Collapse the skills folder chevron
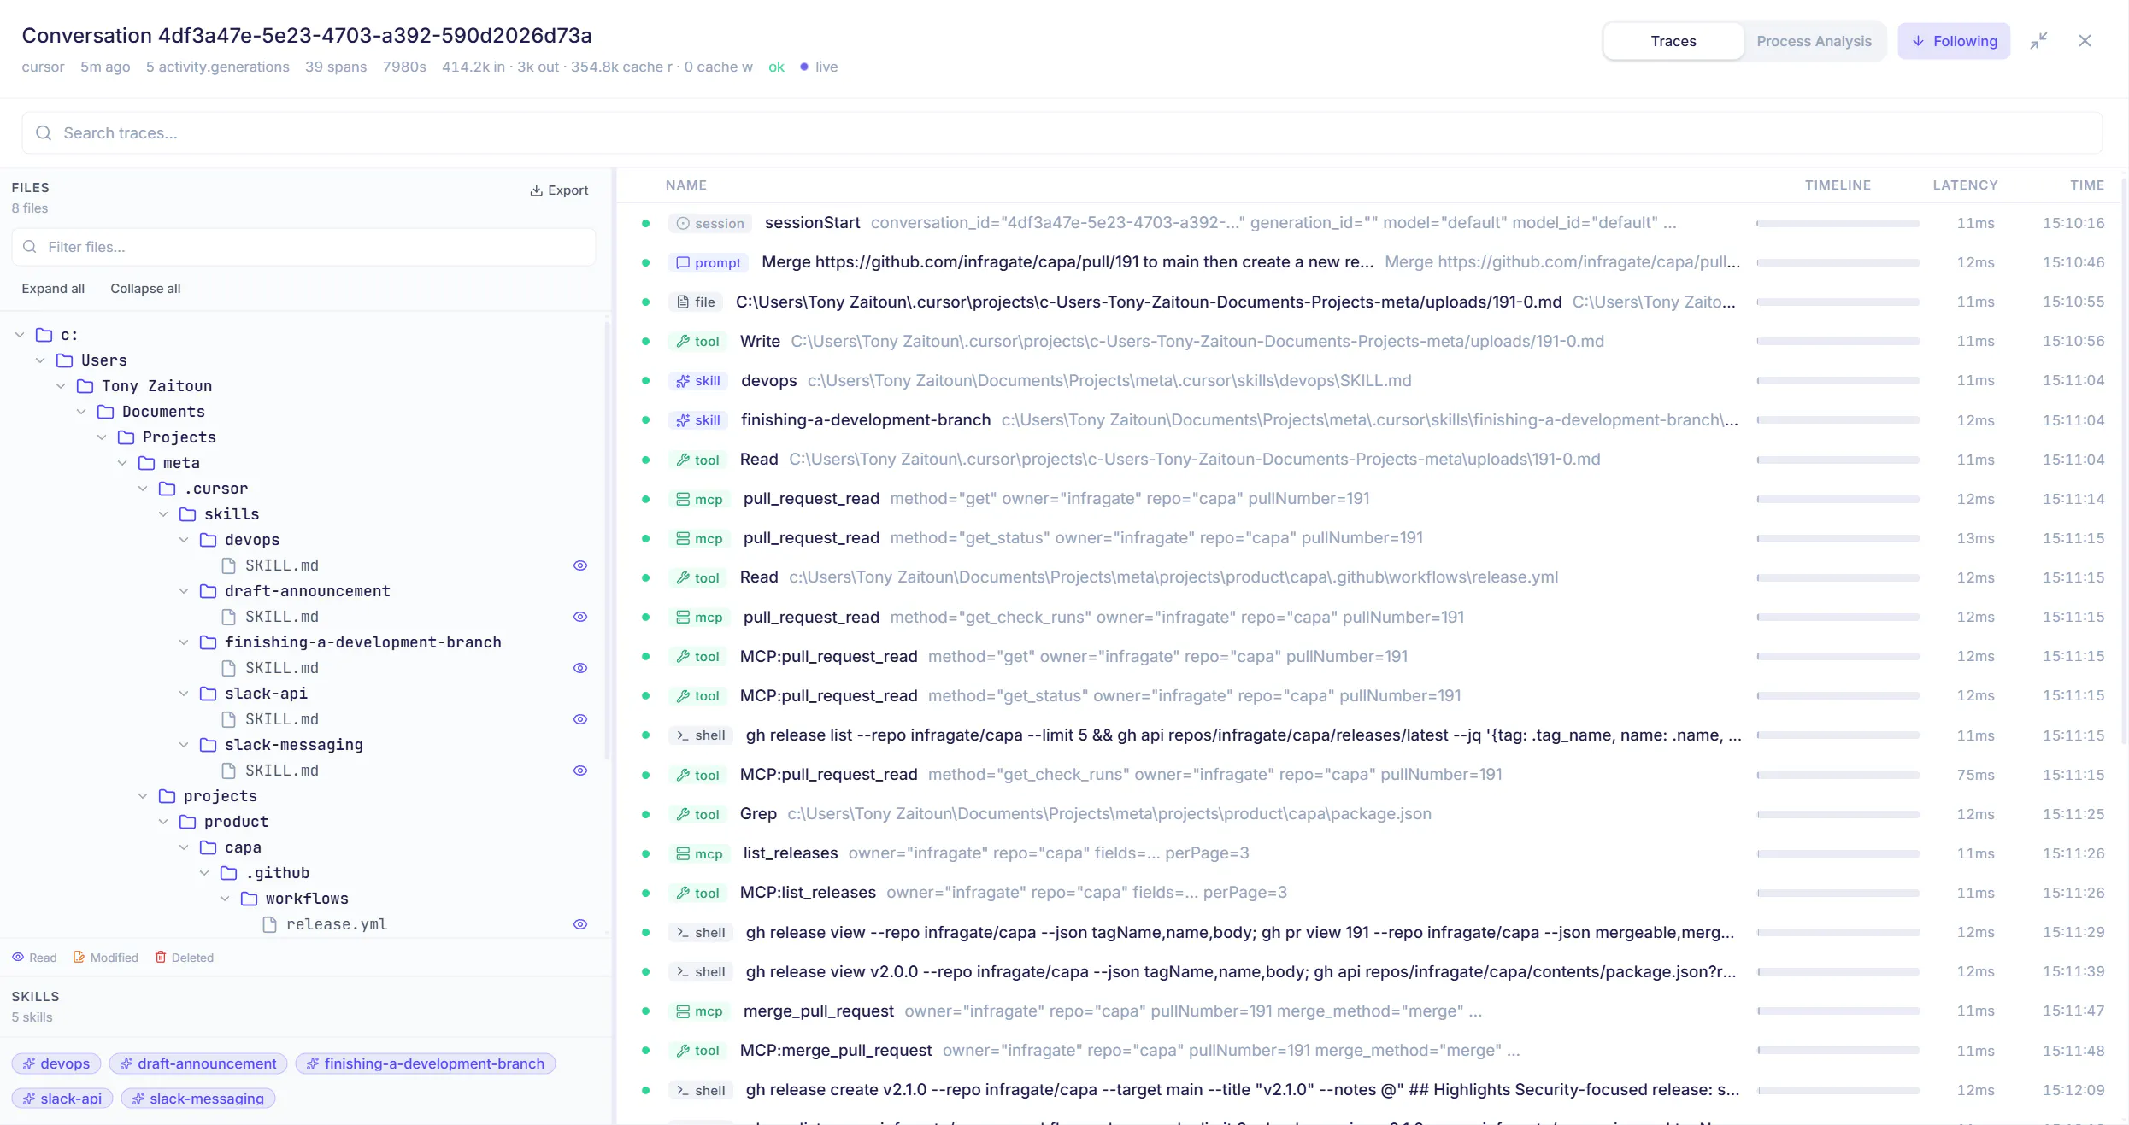 (162, 514)
